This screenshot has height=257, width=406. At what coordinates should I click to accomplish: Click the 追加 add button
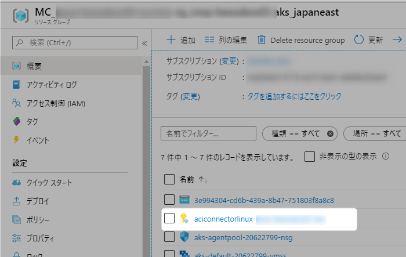pyautogui.click(x=181, y=40)
